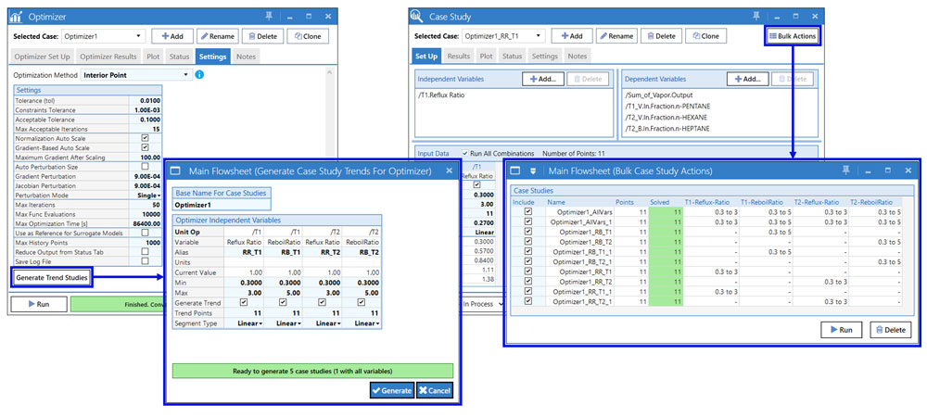Image resolution: width=927 pixels, height=417 pixels.
Task: Click window icon of Generate Case Study Trends dialog
Action: point(175,171)
